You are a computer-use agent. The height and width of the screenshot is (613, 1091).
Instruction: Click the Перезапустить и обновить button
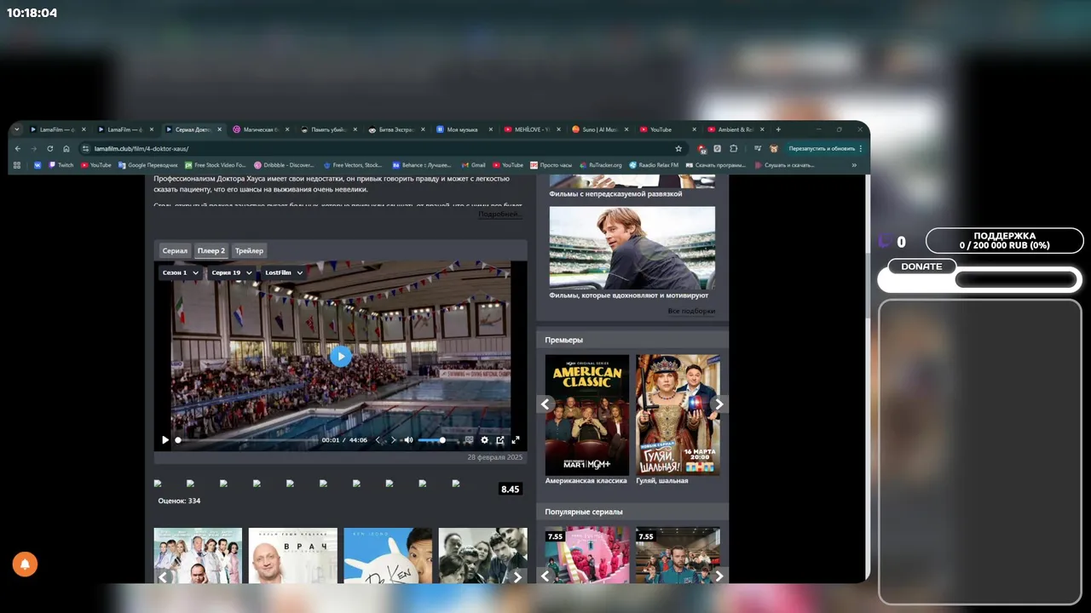click(826, 148)
